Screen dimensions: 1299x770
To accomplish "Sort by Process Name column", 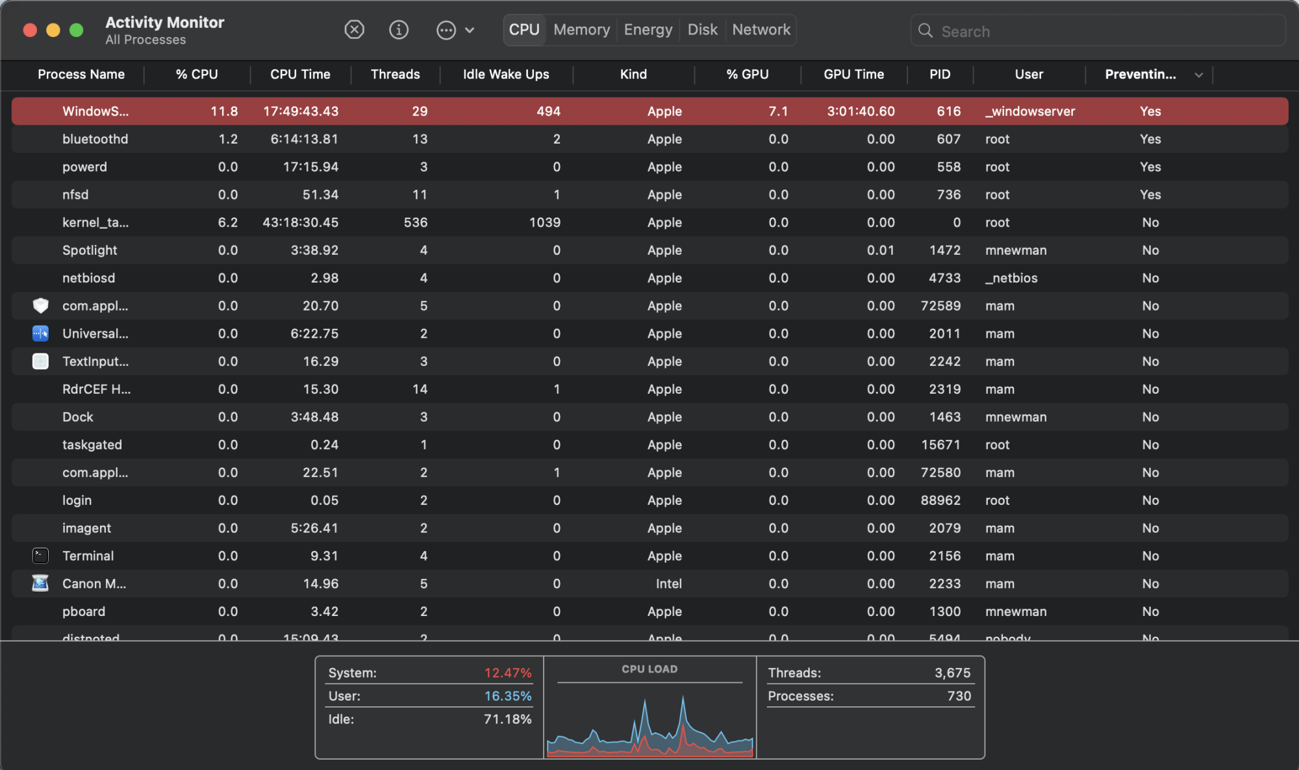I will point(81,75).
